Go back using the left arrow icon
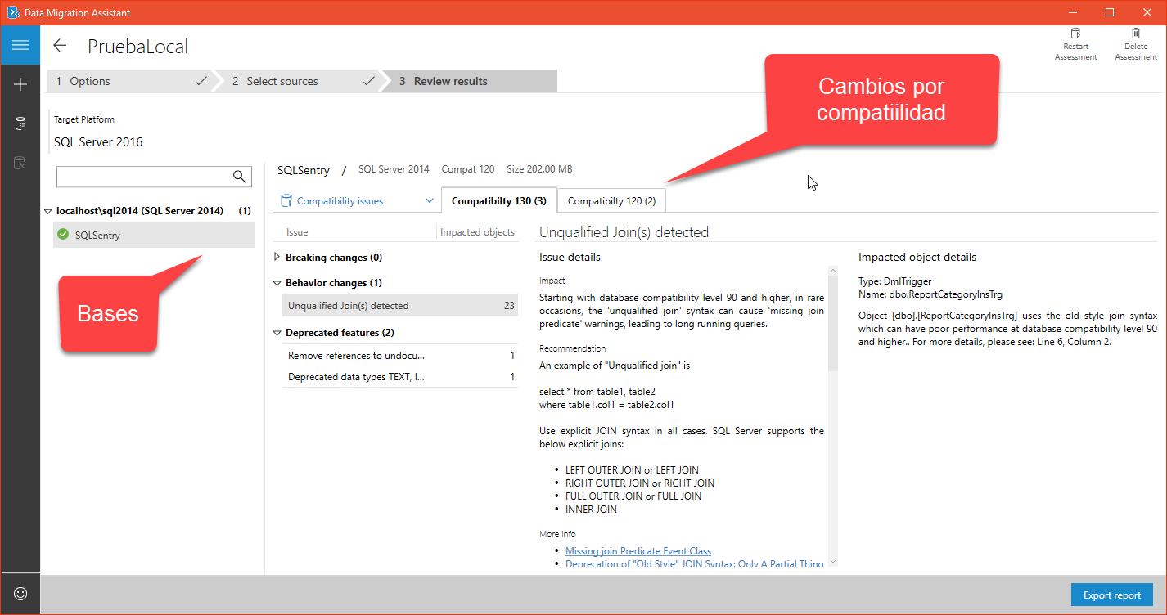1167x615 pixels. (59, 46)
